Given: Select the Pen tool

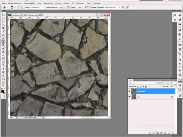Looking at the screenshot, I should point(3,62).
